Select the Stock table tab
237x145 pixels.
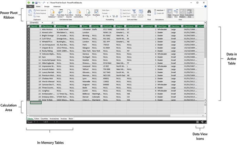(x=71, y=118)
